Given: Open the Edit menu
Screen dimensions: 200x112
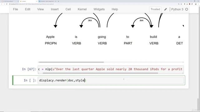Looking at the screenshot, I should 27,9.
